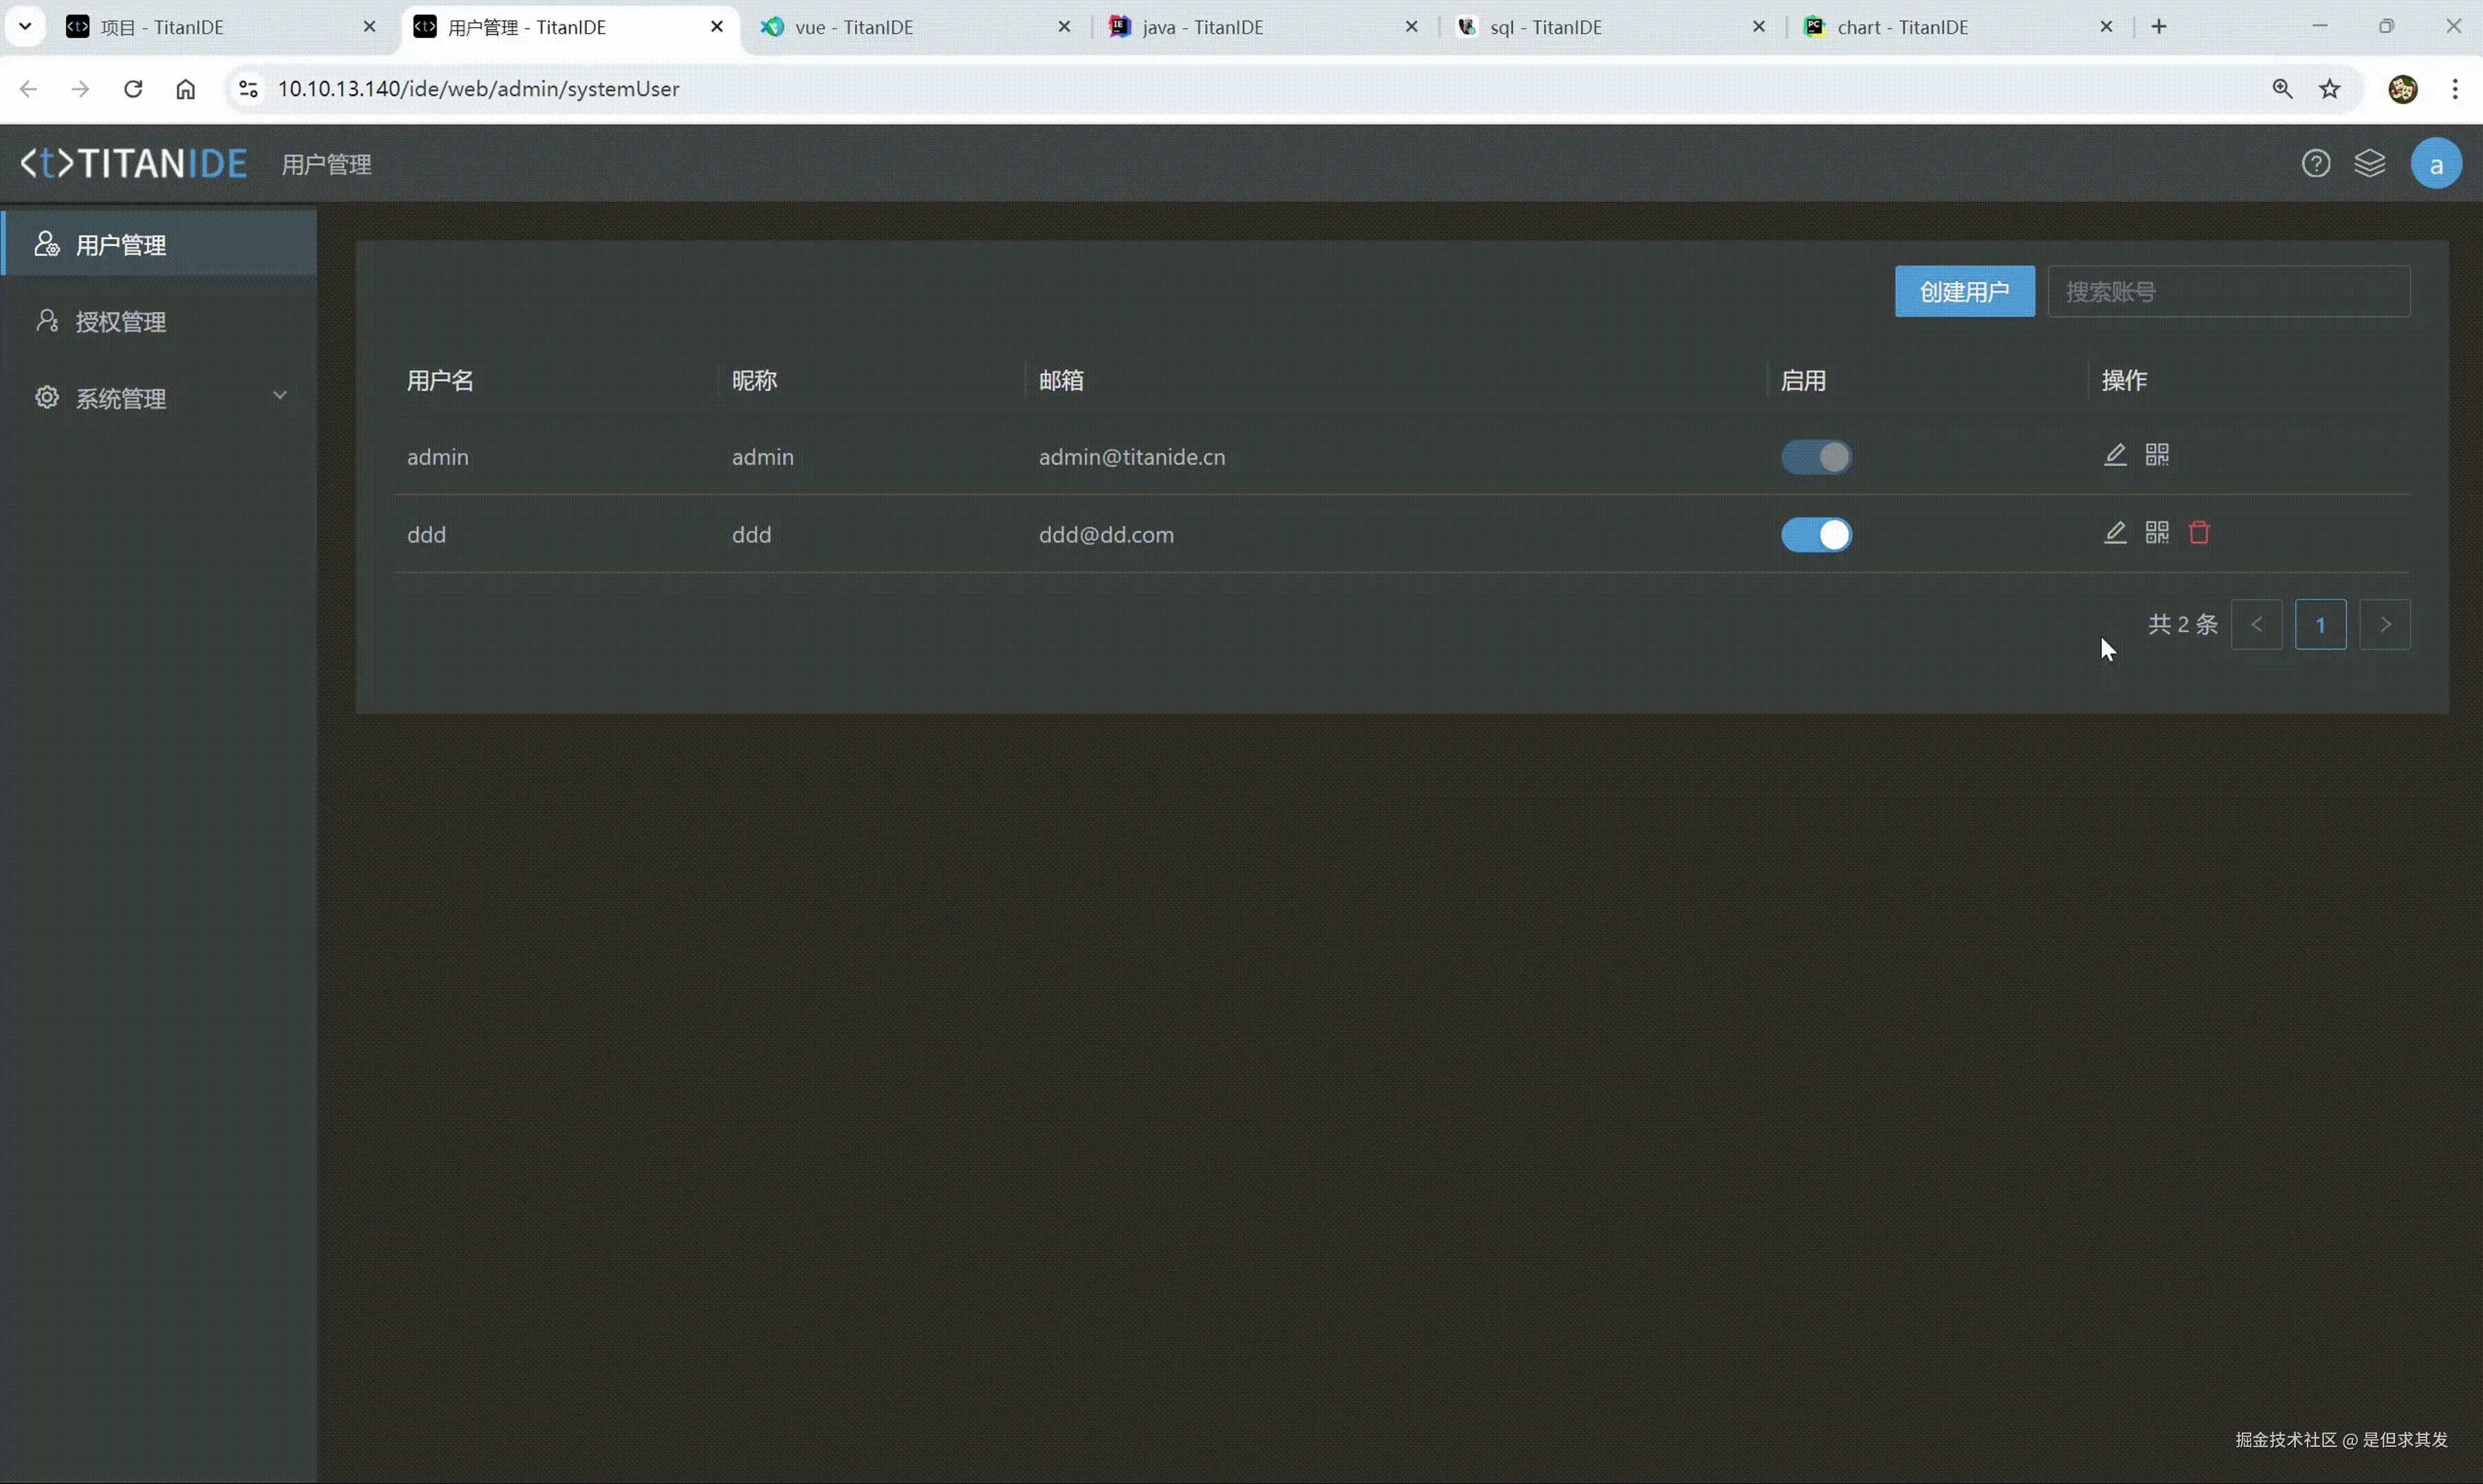Click the grid icon in ddd row

2157,533
